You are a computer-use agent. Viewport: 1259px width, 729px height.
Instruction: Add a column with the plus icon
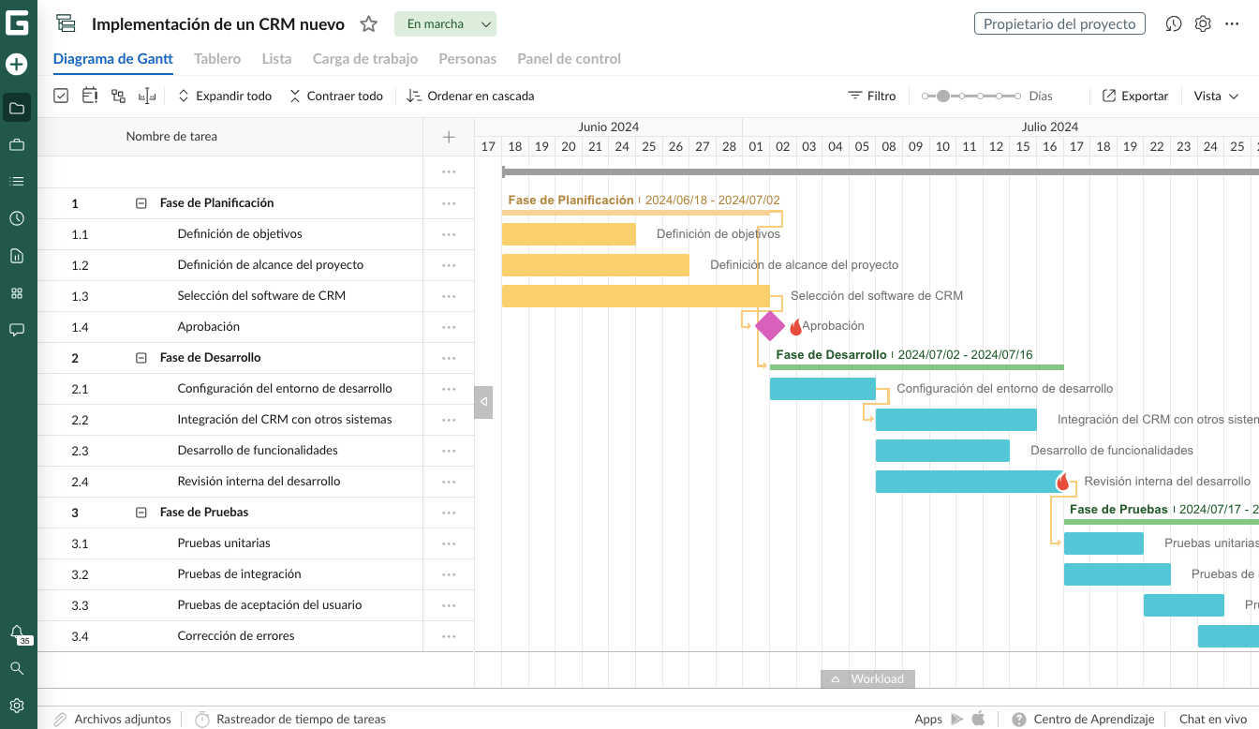[449, 137]
